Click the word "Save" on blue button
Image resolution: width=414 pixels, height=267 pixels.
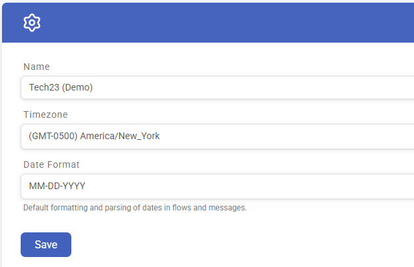46,244
